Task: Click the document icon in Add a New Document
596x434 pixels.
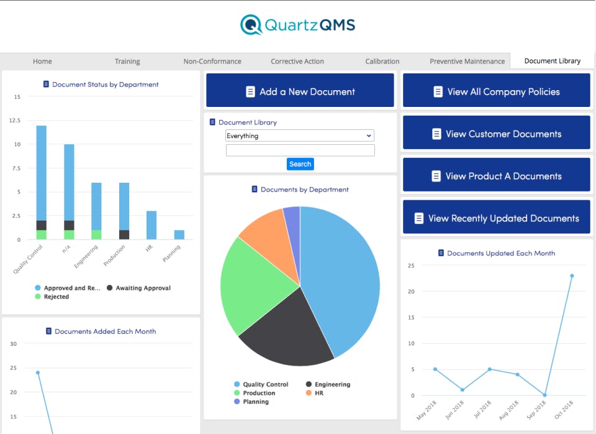Action: tap(250, 92)
